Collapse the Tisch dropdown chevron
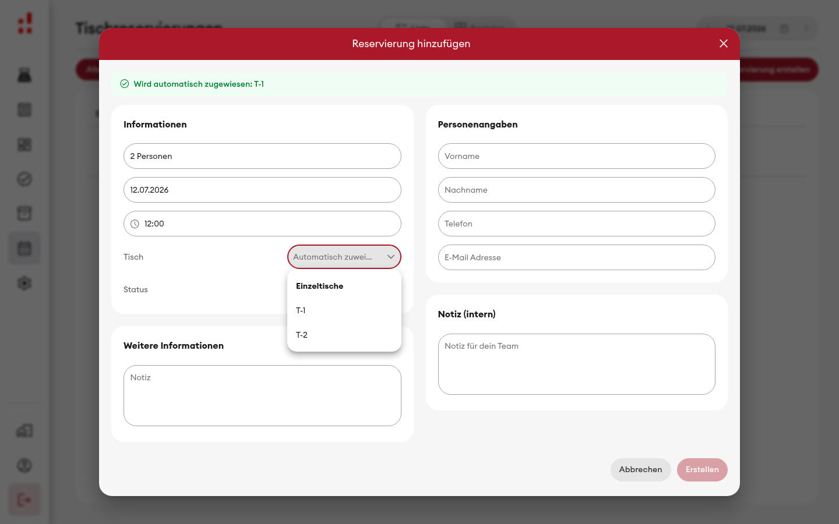839x524 pixels. point(391,257)
